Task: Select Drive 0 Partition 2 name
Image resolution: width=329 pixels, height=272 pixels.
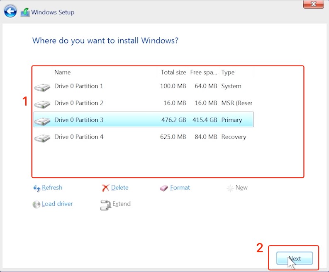Action: (79, 103)
